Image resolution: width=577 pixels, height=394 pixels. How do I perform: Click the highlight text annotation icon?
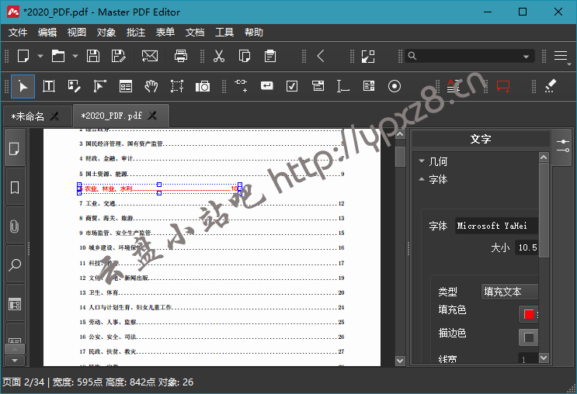[x=453, y=86]
